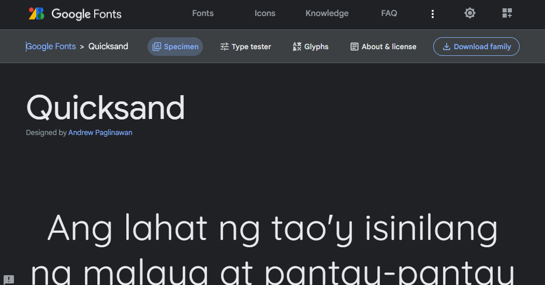Select the Quicksand breadcrumb item
This screenshot has width=545, height=285.
(108, 47)
